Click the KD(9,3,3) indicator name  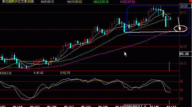(x=6, y=73)
